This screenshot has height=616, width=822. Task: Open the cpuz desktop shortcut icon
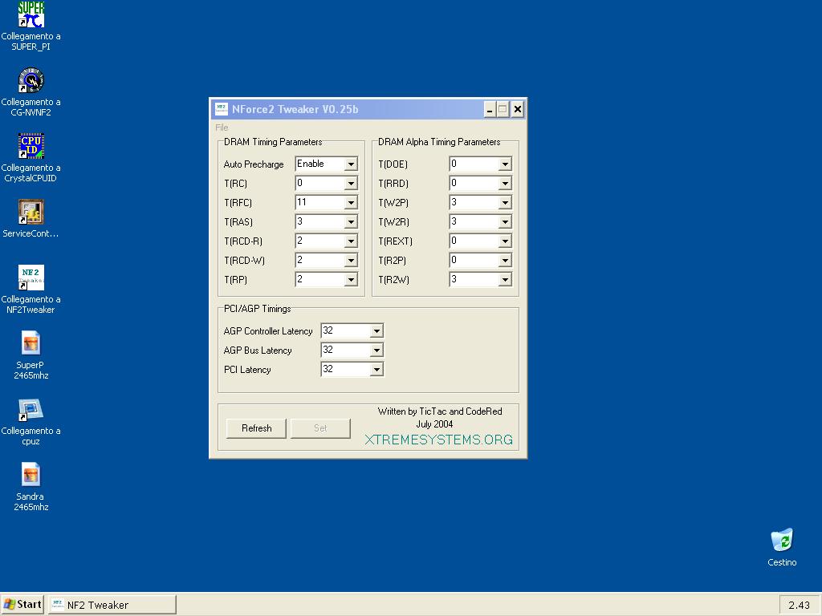(31, 409)
